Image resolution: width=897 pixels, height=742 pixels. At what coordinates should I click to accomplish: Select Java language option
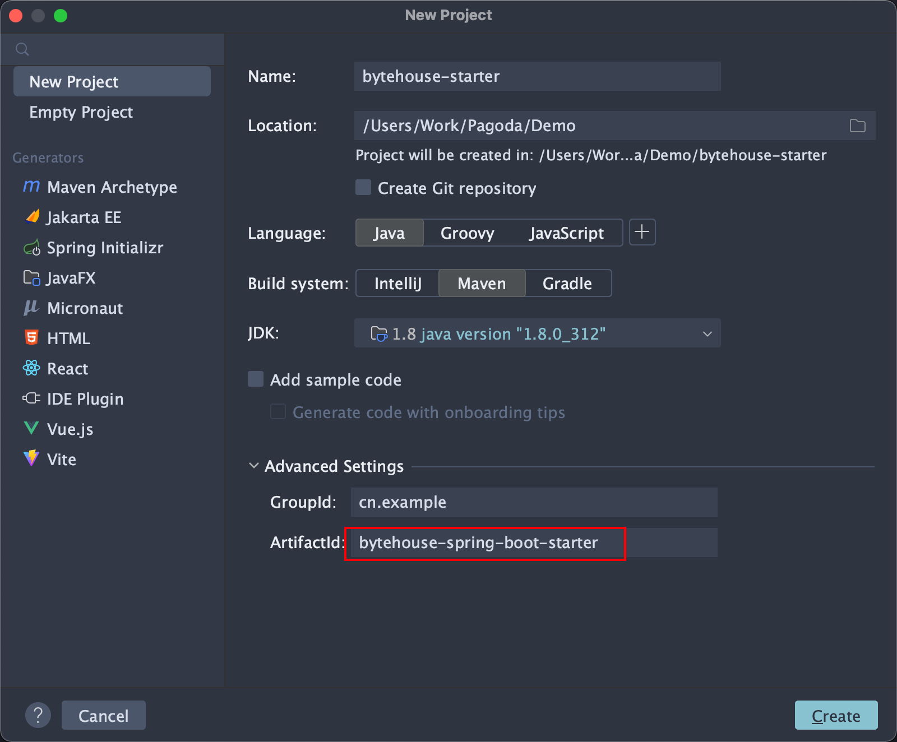coord(389,233)
